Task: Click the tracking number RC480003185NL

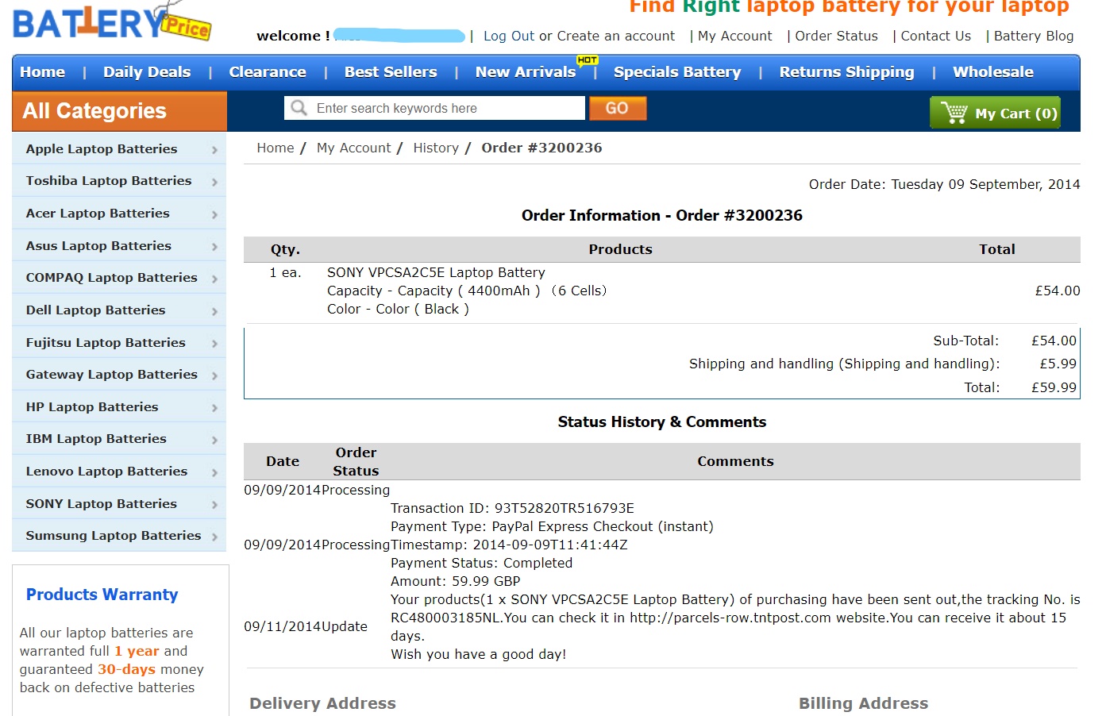Action: click(x=447, y=618)
